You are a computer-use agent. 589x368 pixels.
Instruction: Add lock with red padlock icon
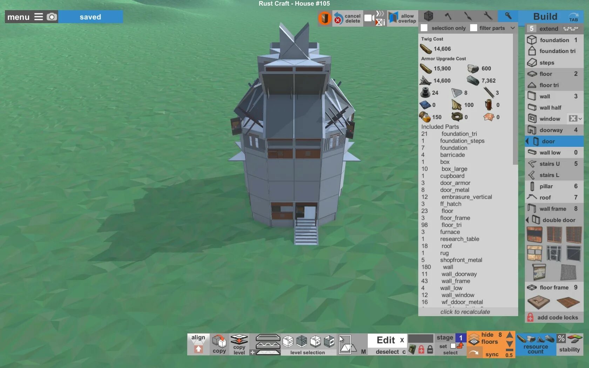pyautogui.click(x=421, y=349)
